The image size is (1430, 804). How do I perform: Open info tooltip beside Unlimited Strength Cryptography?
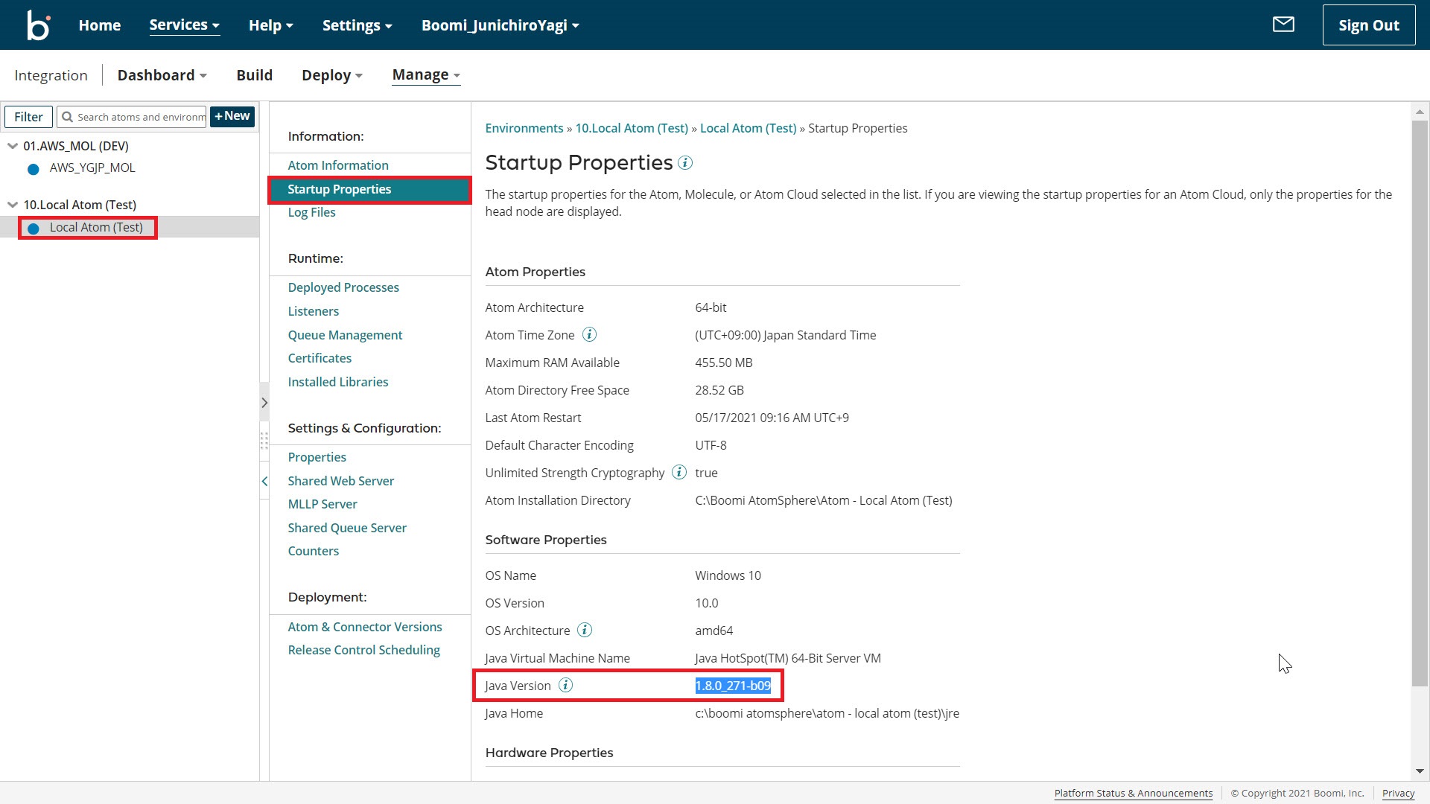(x=679, y=472)
